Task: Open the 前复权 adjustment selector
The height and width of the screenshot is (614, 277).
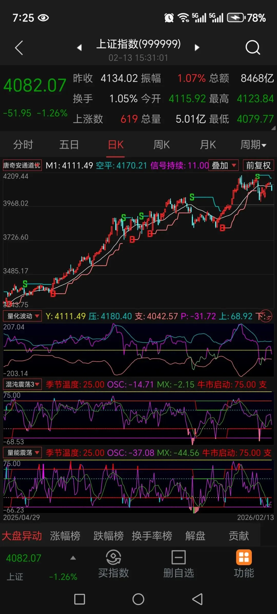Action: (x=258, y=165)
